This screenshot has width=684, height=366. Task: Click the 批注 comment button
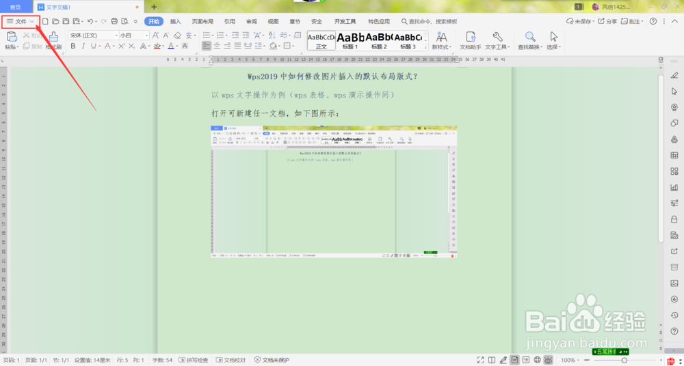(x=632, y=21)
